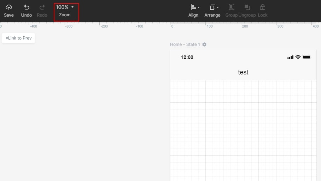
Task: Click the Save cloud icon
Action: pyautogui.click(x=8, y=7)
